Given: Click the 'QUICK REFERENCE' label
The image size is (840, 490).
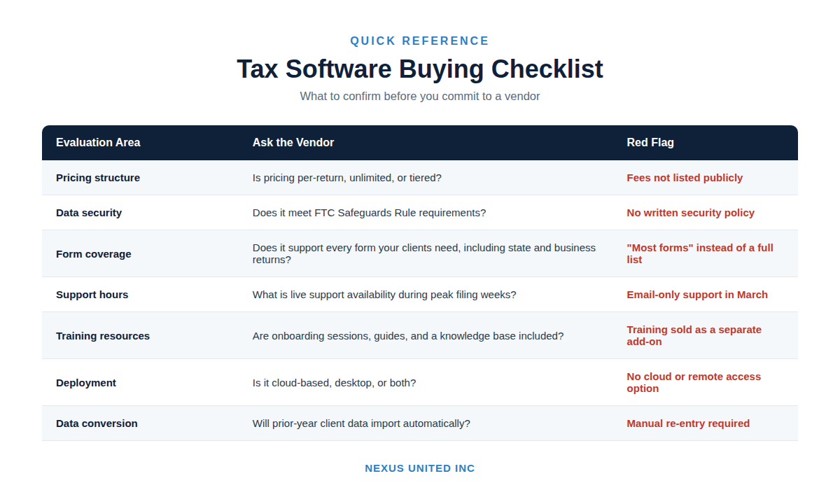Looking at the screenshot, I should [420, 41].
